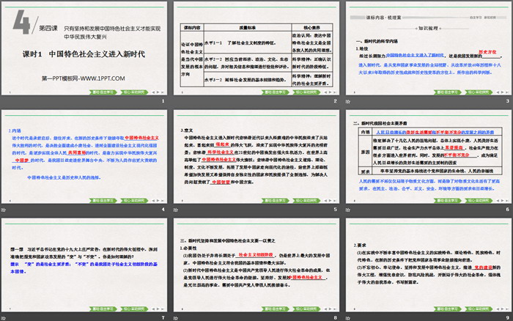Viewport: 513px width, 321px height.
Task: Click the animation star icon under slide 4
Action: (4, 211)
